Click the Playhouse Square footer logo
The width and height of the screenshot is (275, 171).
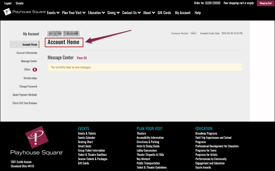[37, 141]
